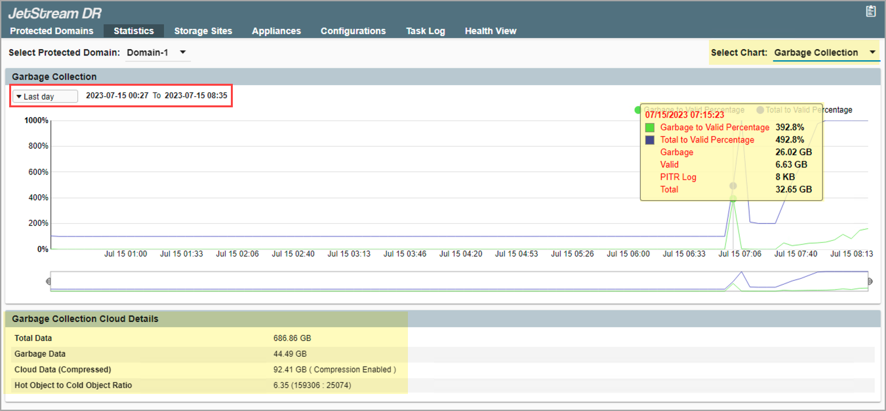The image size is (886, 411).
Task: Click the end date 2023-07-15 08:35
Action: (x=195, y=96)
